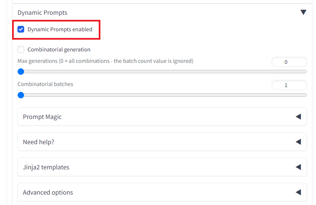Focus the Combinatorial batches number field
The height and width of the screenshot is (205, 316).
click(289, 85)
